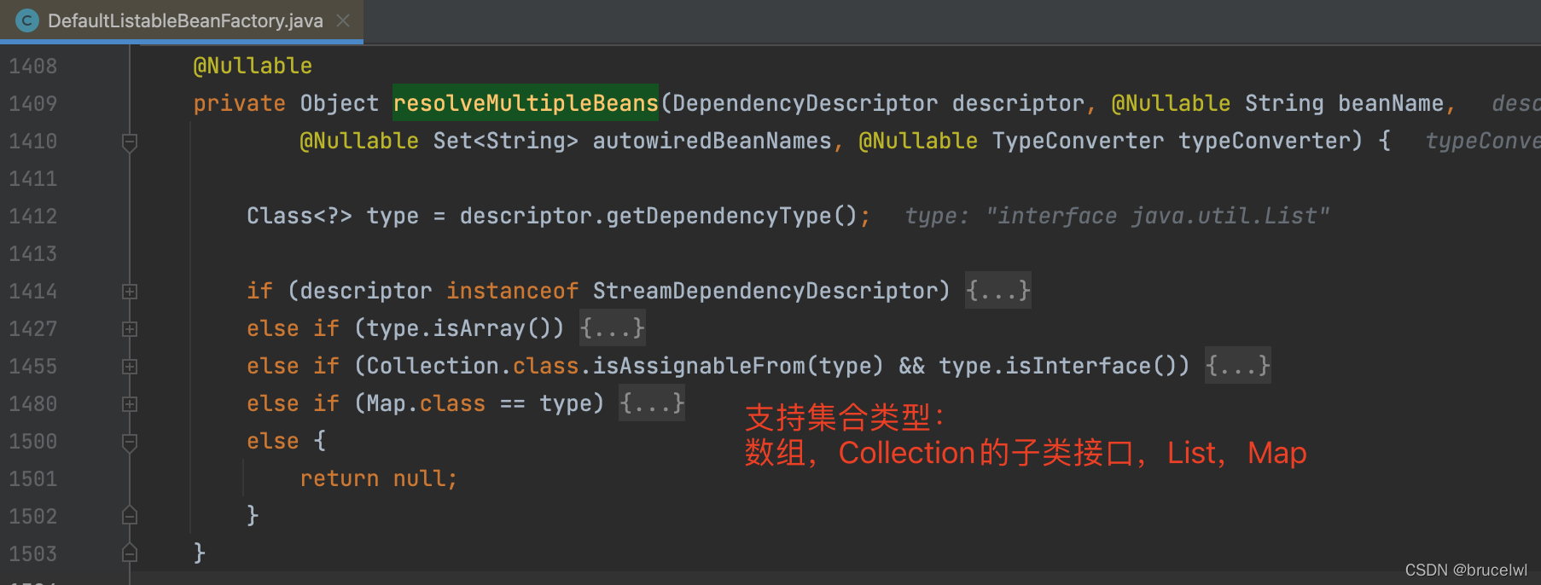The image size is (1541, 585).
Task: Collapse the else block at line 1500
Action: coord(130,443)
